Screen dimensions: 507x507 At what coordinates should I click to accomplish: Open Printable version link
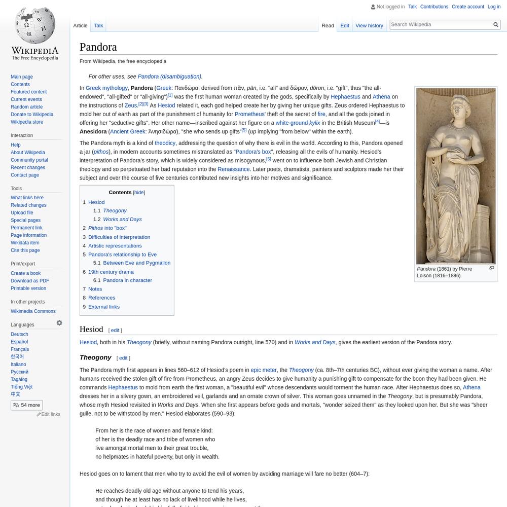28,288
